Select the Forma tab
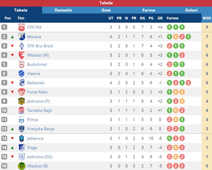Image resolution: width=212 pixels, height=170 pixels. [148, 10]
